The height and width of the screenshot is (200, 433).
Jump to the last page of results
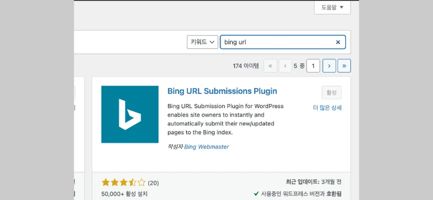tap(344, 66)
